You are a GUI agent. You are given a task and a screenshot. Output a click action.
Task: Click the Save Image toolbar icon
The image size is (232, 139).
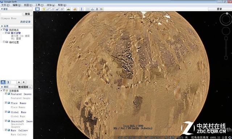[97, 9]
